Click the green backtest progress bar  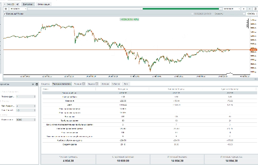(x=181, y=9)
